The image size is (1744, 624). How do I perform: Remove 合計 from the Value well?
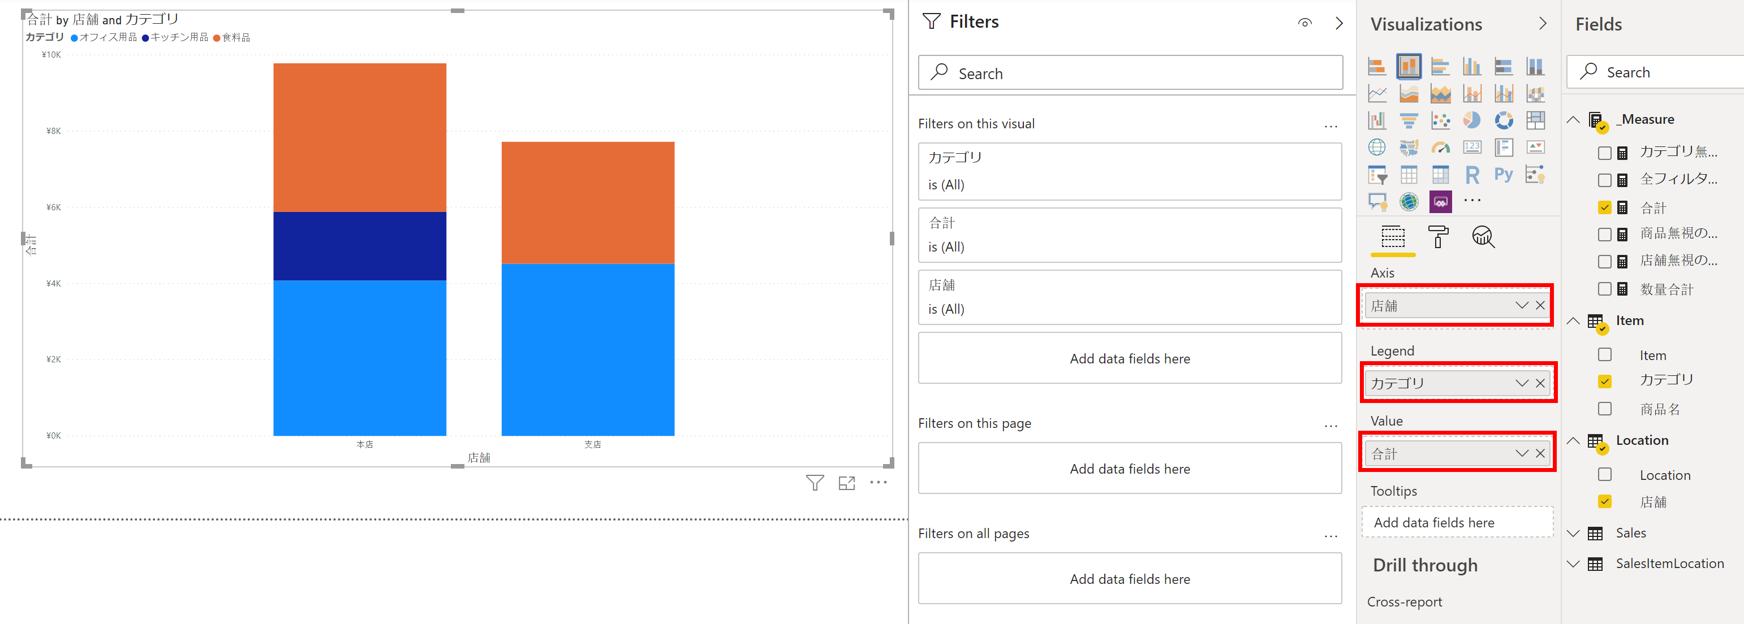[x=1540, y=453]
